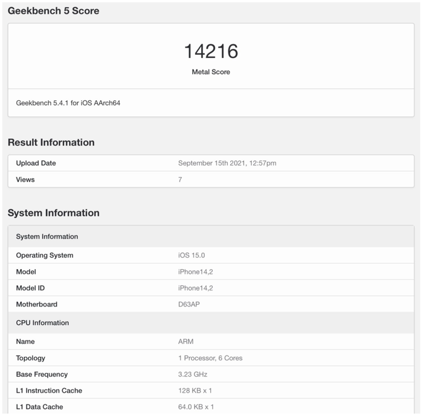Click the Operating System label
Image resolution: width=423 pixels, height=417 pixels.
pos(45,255)
